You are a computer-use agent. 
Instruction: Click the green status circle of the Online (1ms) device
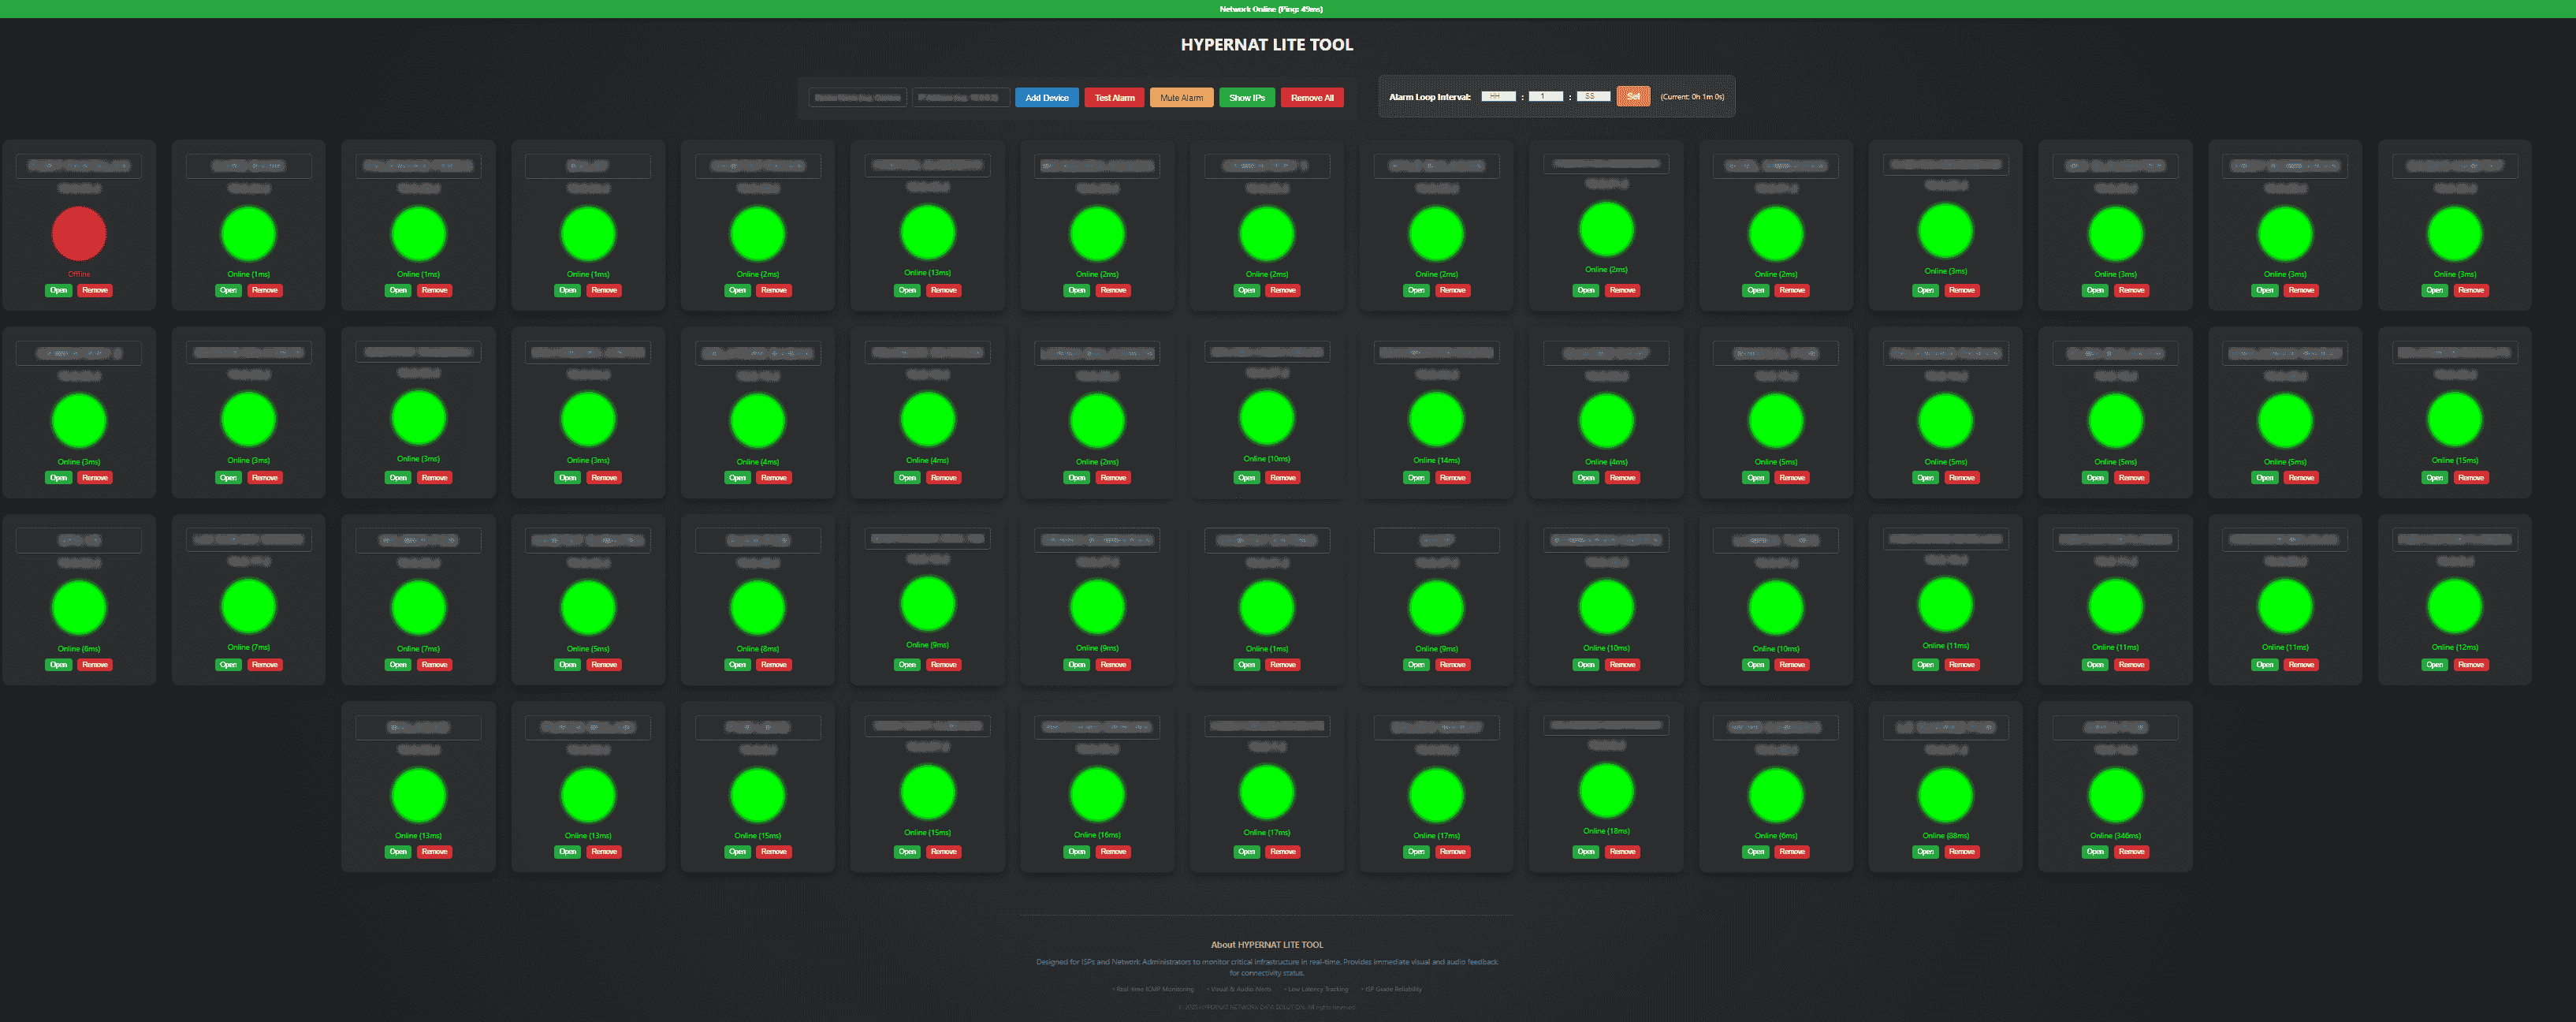[248, 233]
